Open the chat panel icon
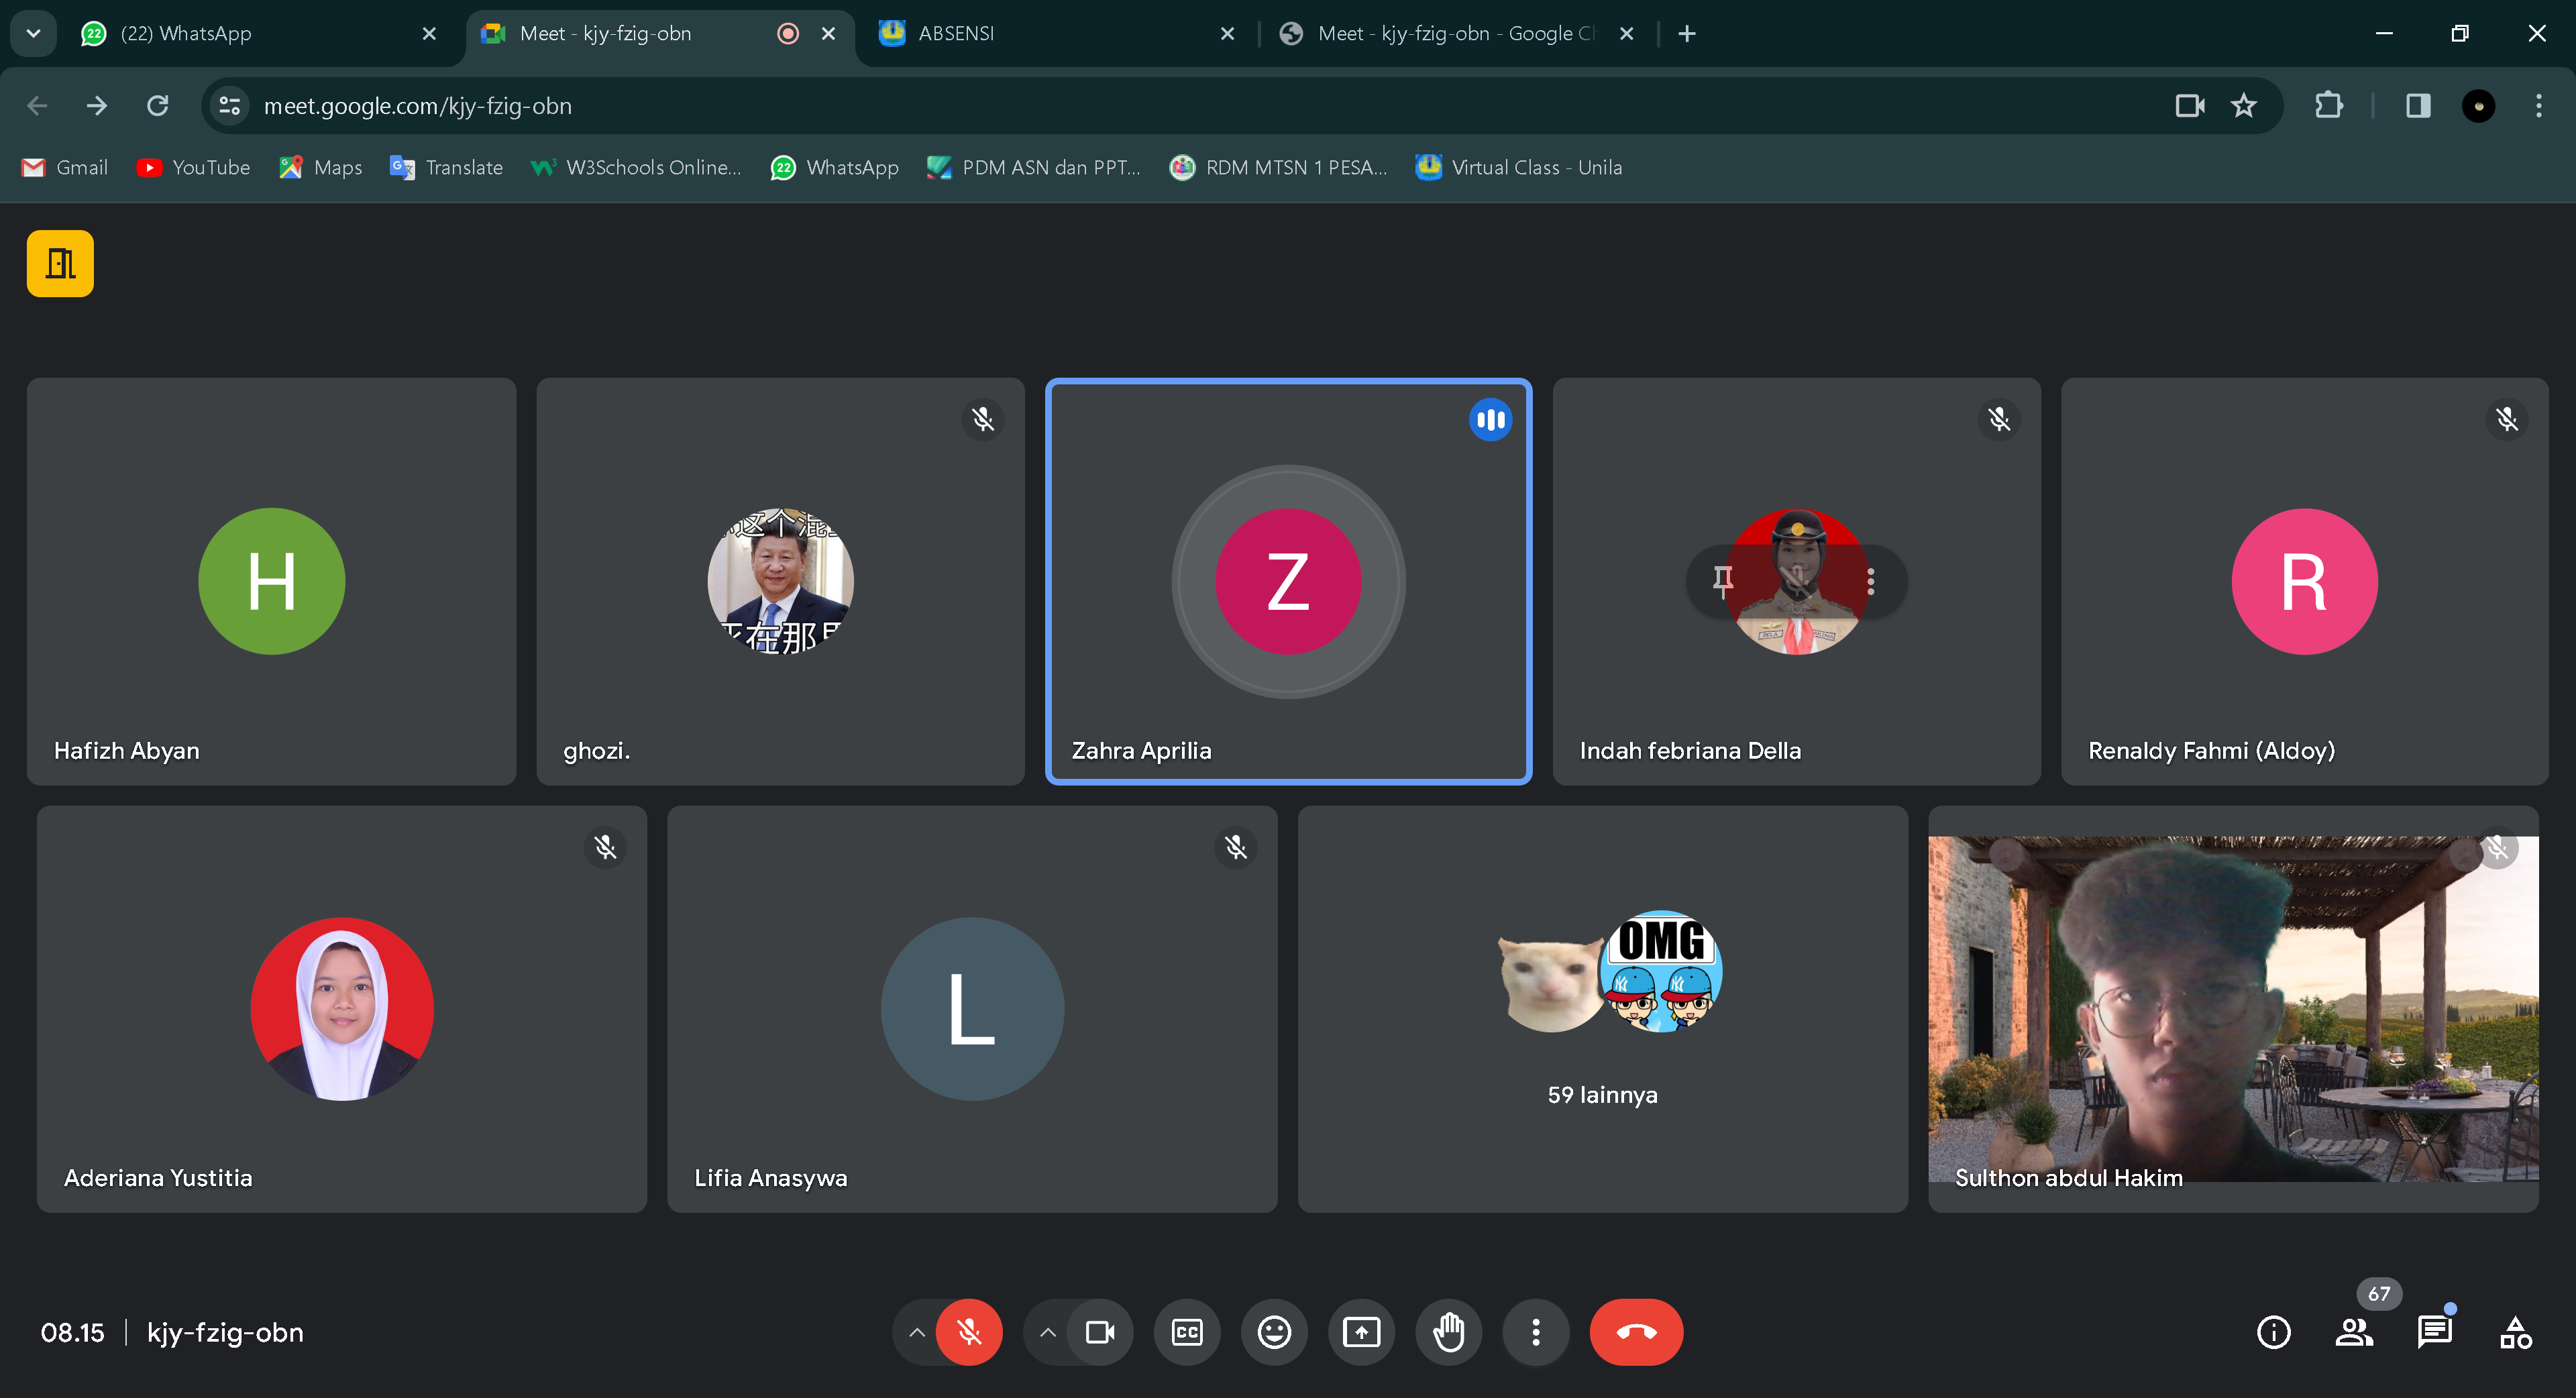 click(2434, 1332)
